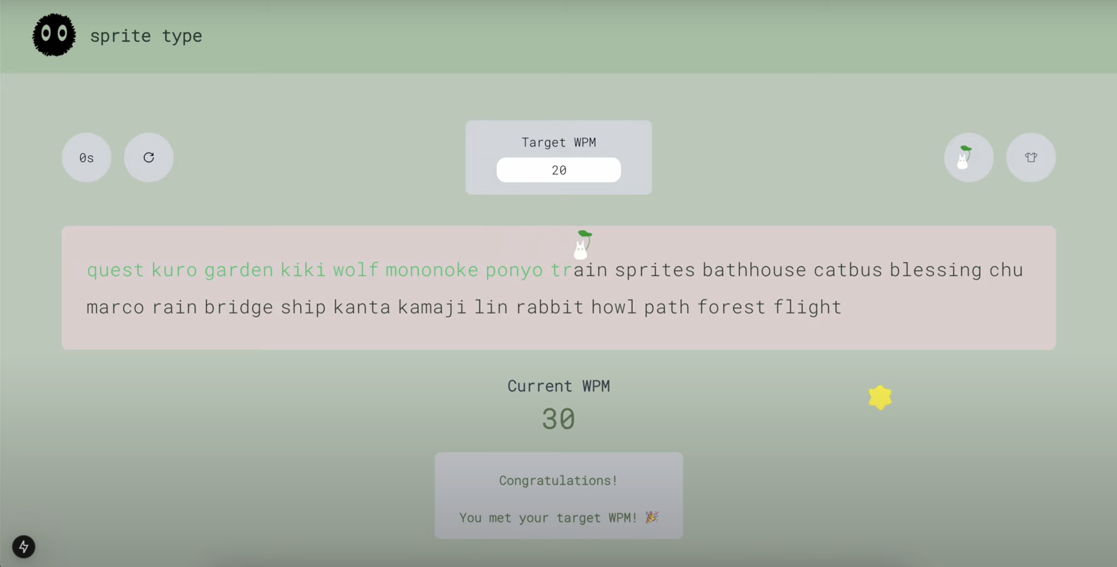The height and width of the screenshot is (567, 1117).
Task: Click the word 'bathhouse' in typing area
Action: coord(754,270)
